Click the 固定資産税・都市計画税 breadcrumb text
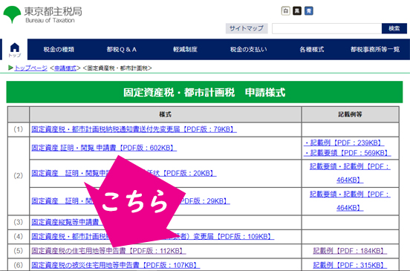Screen dimensions: 410x271 click(x=117, y=68)
